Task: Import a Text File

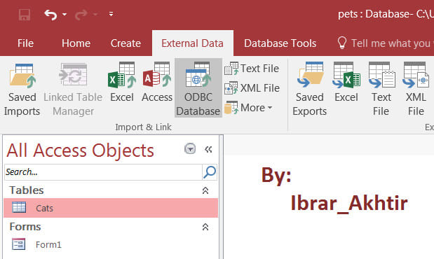Action: point(252,69)
